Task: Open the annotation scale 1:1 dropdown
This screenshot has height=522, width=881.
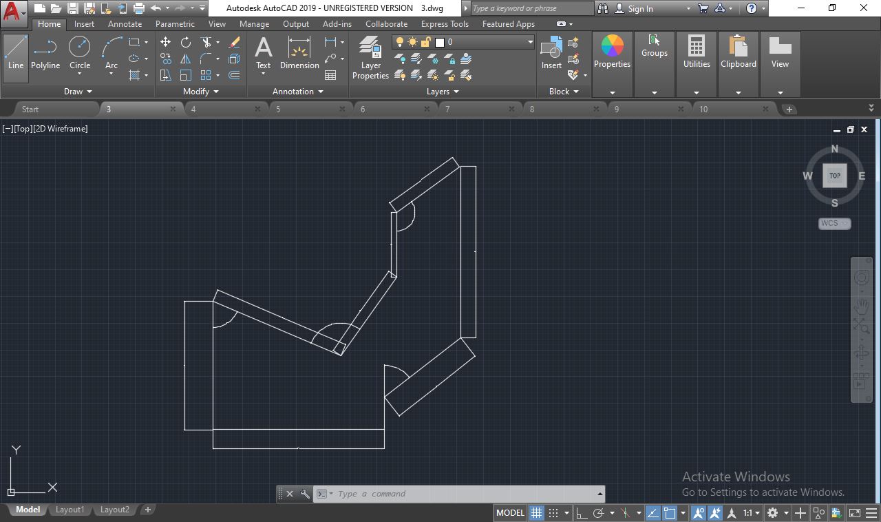Action: click(752, 512)
